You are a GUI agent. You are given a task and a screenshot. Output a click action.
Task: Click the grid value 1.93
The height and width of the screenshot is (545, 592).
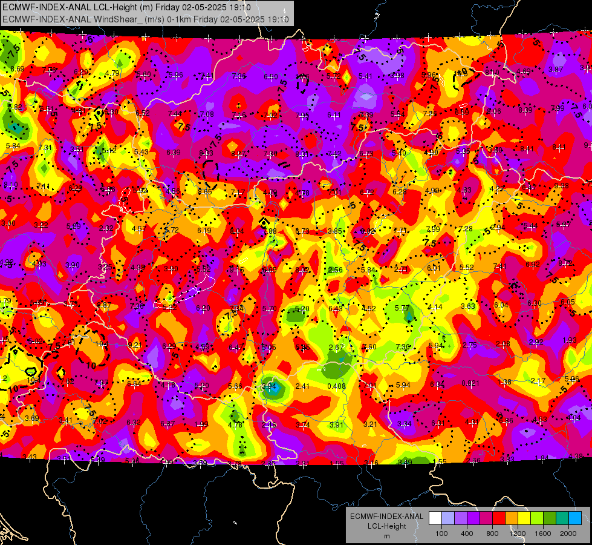click(570, 340)
